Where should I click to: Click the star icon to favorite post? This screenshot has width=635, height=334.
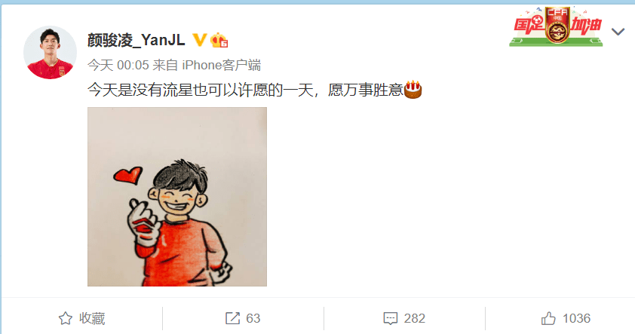point(65,319)
